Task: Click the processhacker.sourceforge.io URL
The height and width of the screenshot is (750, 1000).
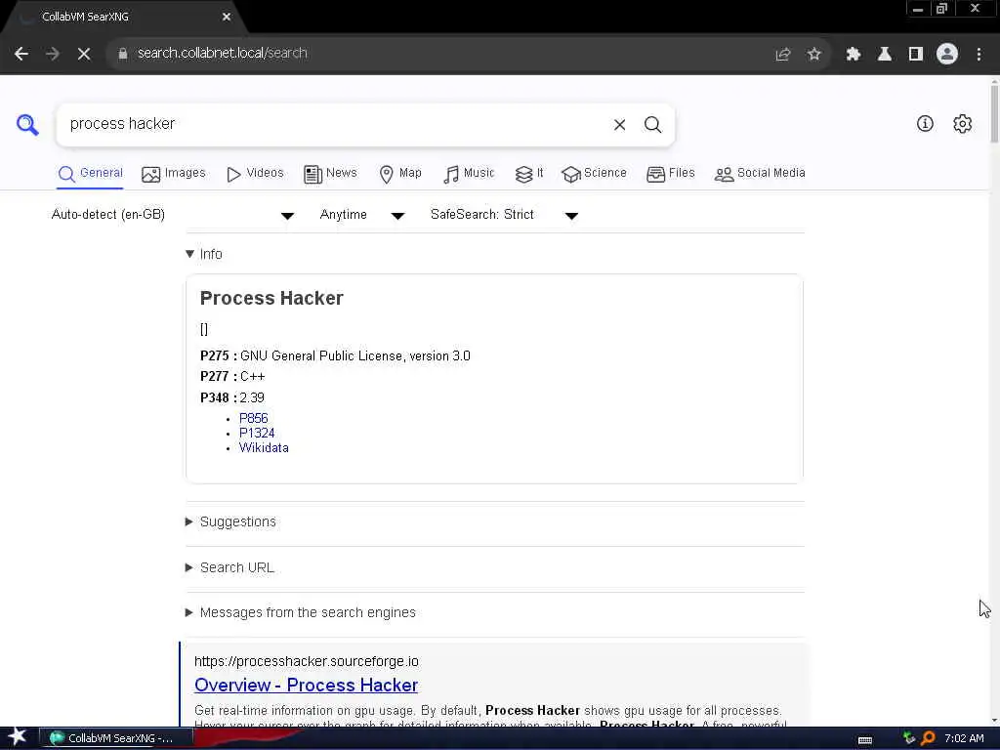Action: point(306,661)
